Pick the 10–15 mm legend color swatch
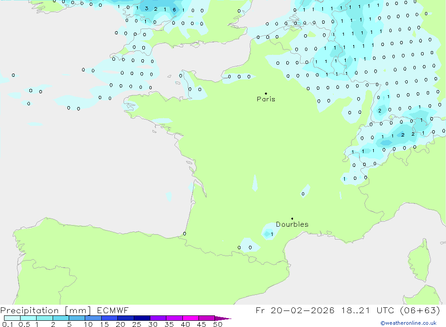Screen dimensions: 446x327 tap(93, 318)
